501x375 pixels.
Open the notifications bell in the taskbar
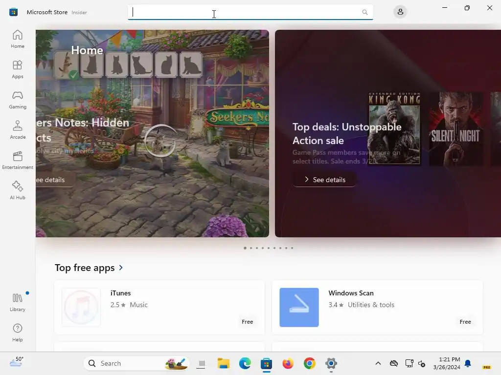(x=468, y=363)
